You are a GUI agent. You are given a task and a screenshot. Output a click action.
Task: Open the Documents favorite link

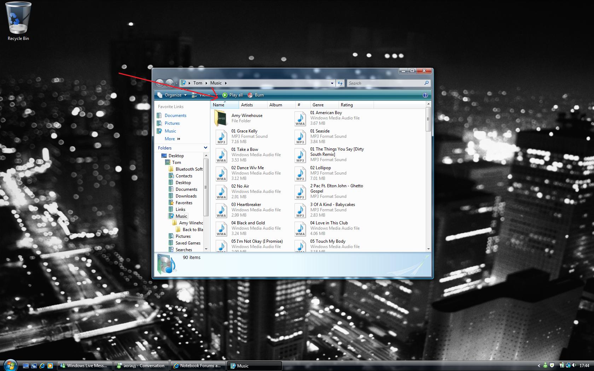point(175,116)
